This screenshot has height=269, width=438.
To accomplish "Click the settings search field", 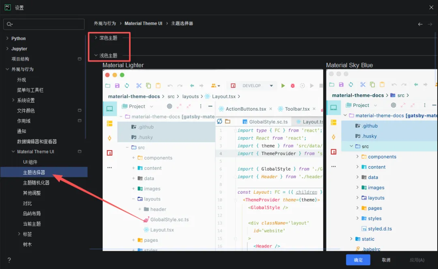I will click(x=44, y=24).
